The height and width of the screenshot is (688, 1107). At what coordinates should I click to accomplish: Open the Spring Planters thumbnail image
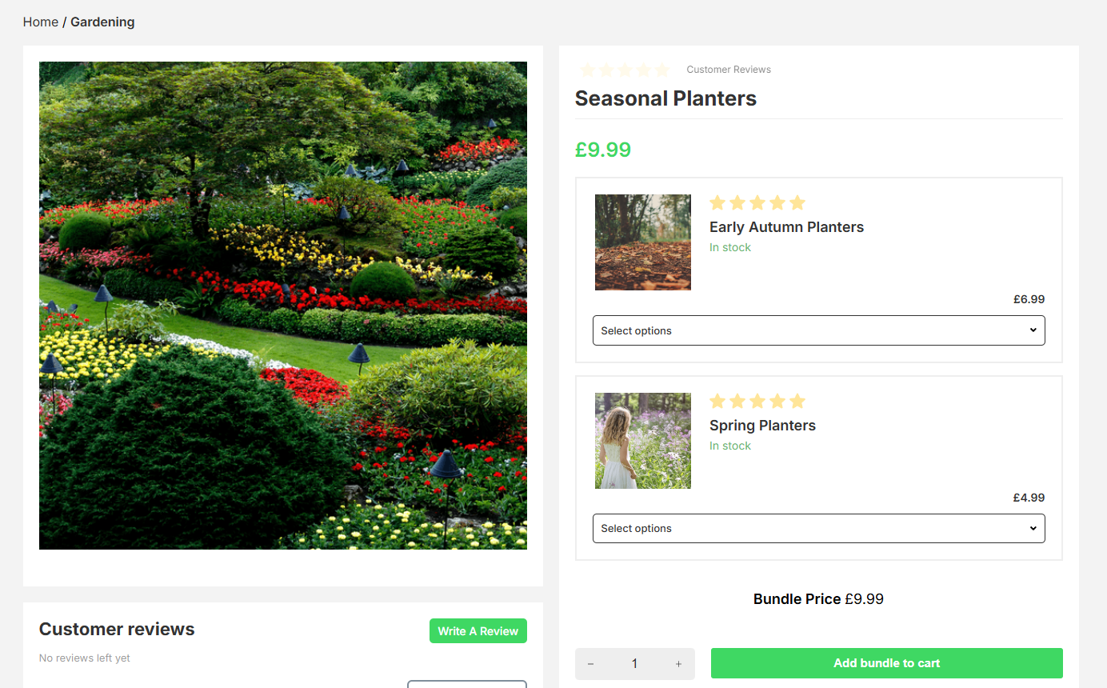point(643,441)
